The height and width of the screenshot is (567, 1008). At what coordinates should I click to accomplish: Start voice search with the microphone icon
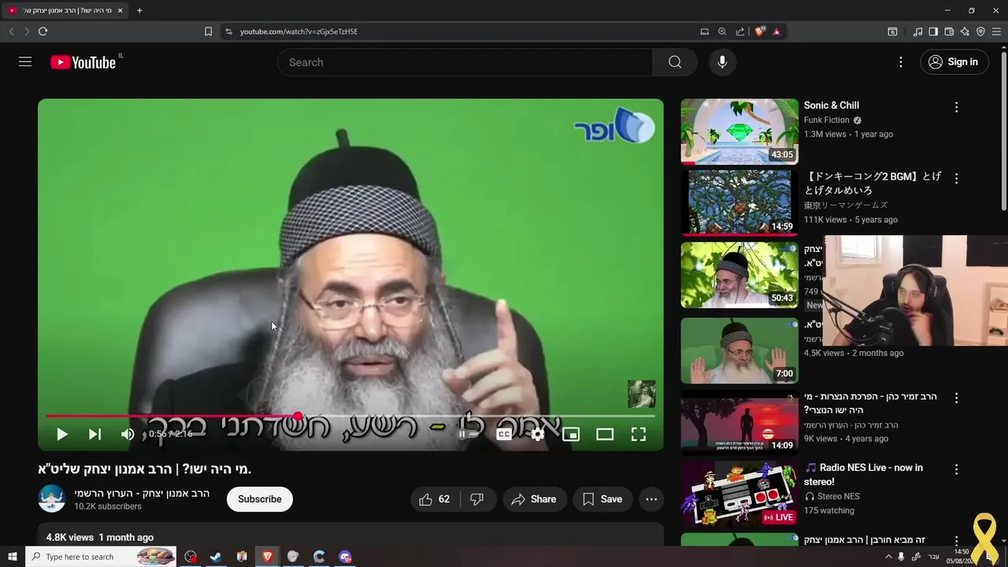click(722, 62)
